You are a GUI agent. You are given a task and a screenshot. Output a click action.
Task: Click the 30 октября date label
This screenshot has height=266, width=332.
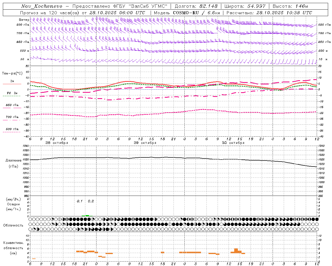pyautogui.click(x=233, y=143)
